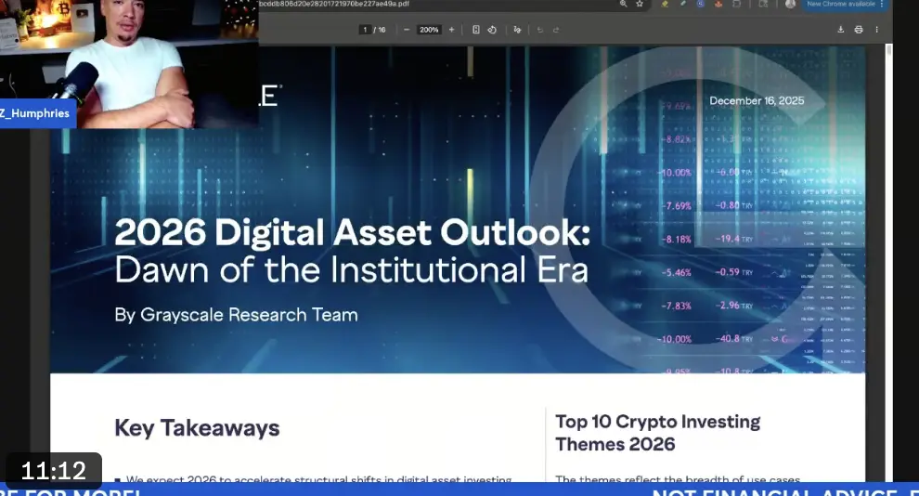Viewport: 919px width, 496px height.
Task: Click the Undo arrow in PDF toolbar
Action: pyautogui.click(x=539, y=30)
